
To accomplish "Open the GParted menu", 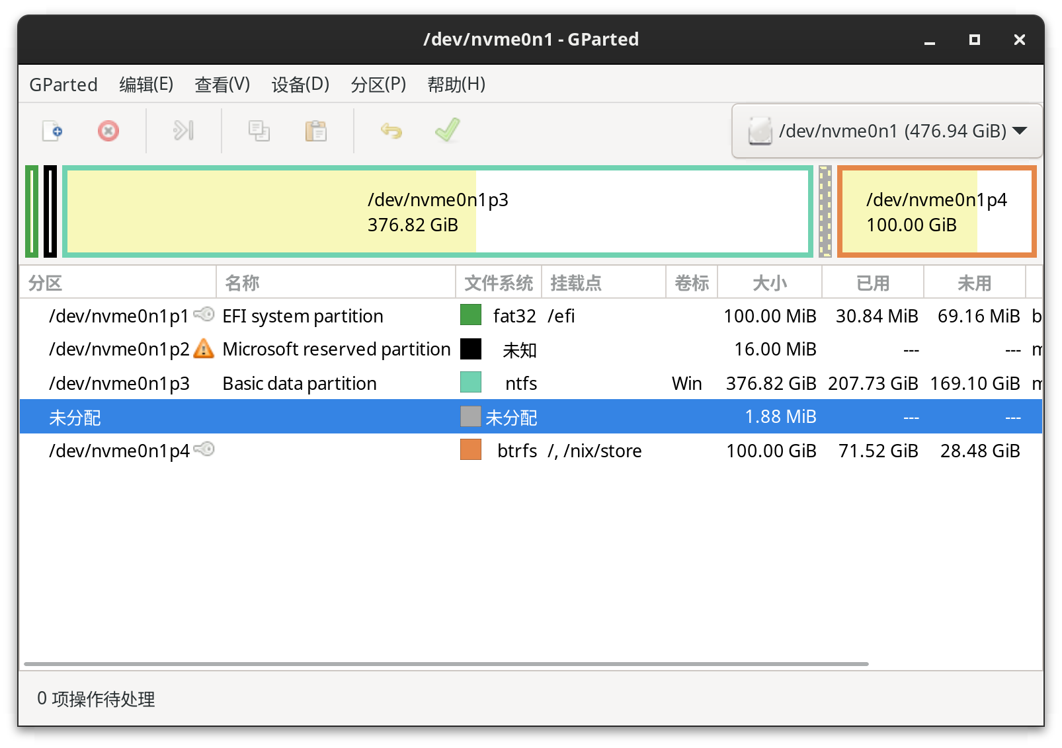I will (63, 85).
